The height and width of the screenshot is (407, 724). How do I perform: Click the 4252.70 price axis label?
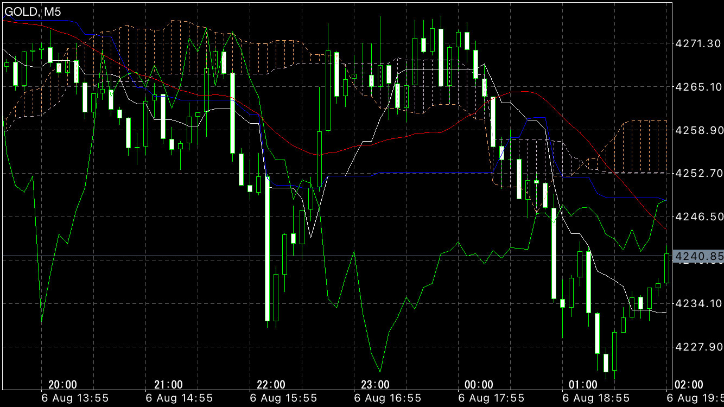click(698, 173)
